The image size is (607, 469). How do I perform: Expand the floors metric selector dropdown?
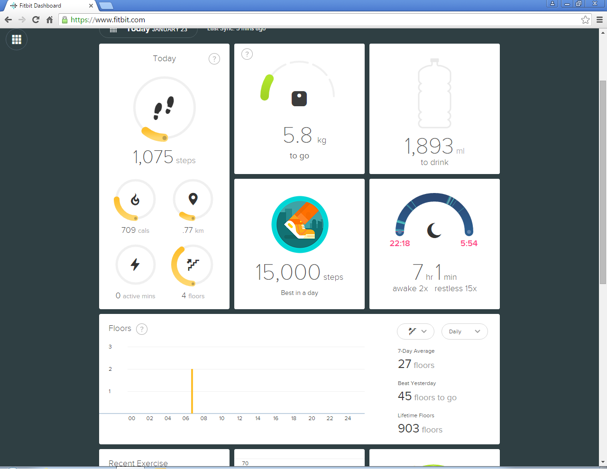click(x=415, y=331)
